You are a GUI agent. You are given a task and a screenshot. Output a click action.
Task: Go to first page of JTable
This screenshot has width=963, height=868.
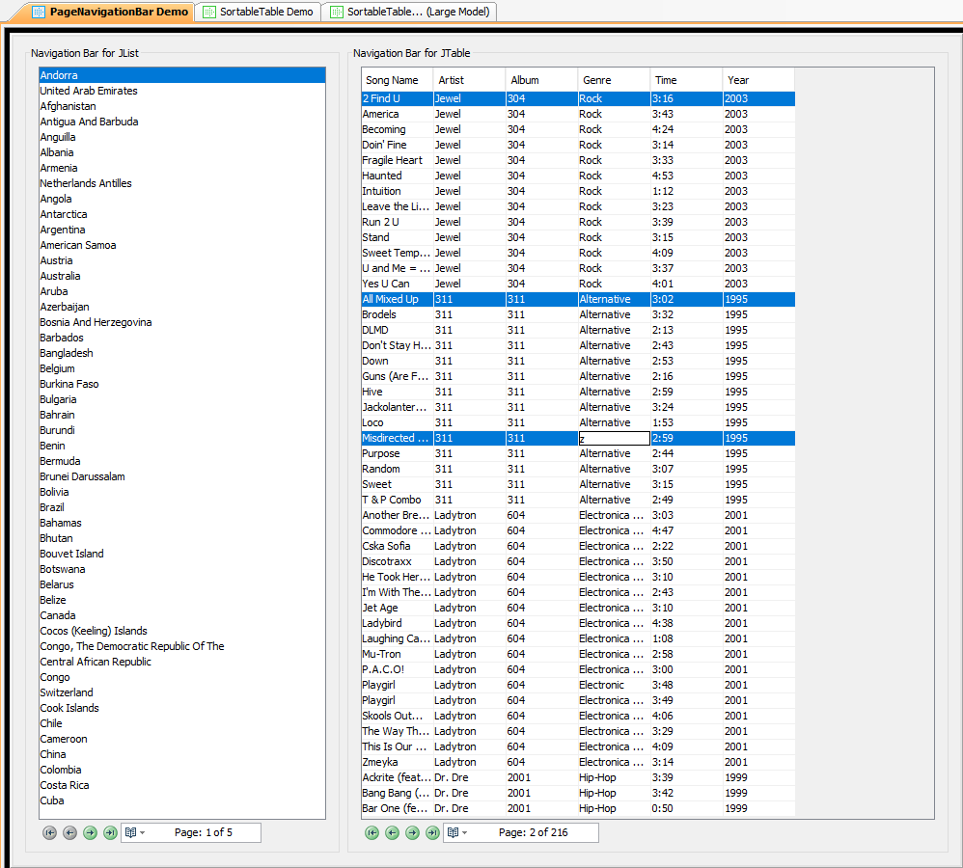coord(371,832)
